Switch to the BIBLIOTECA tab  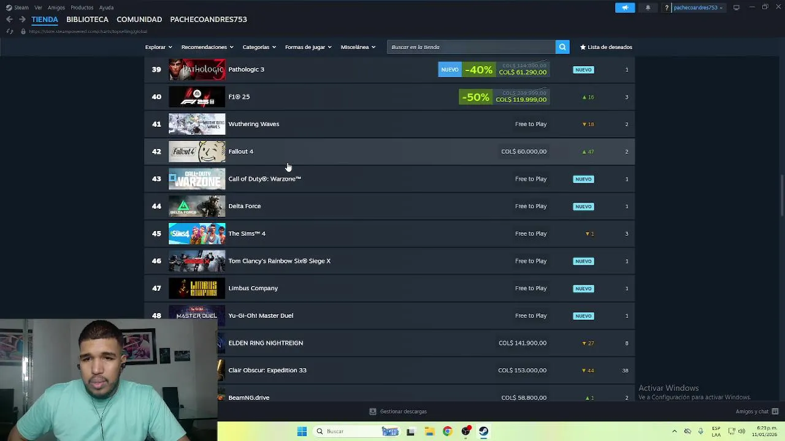click(x=87, y=19)
